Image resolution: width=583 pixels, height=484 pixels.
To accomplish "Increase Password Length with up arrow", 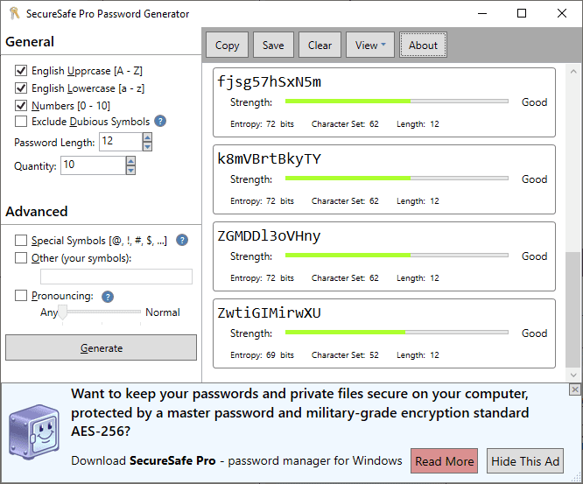I will pyautogui.click(x=147, y=137).
